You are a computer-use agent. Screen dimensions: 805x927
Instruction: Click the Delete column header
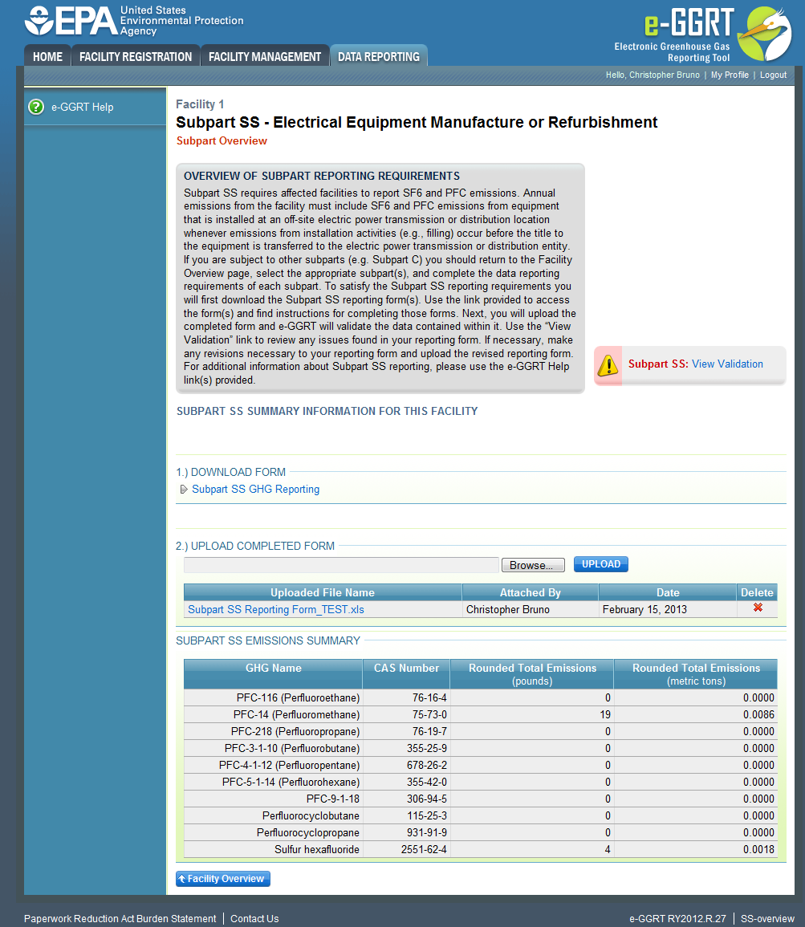(x=757, y=592)
